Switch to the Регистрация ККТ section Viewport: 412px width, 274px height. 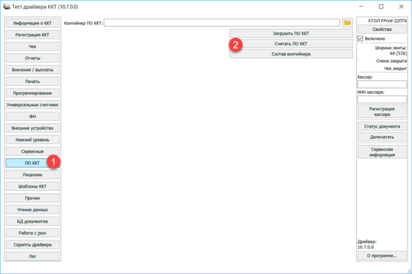[x=32, y=34]
